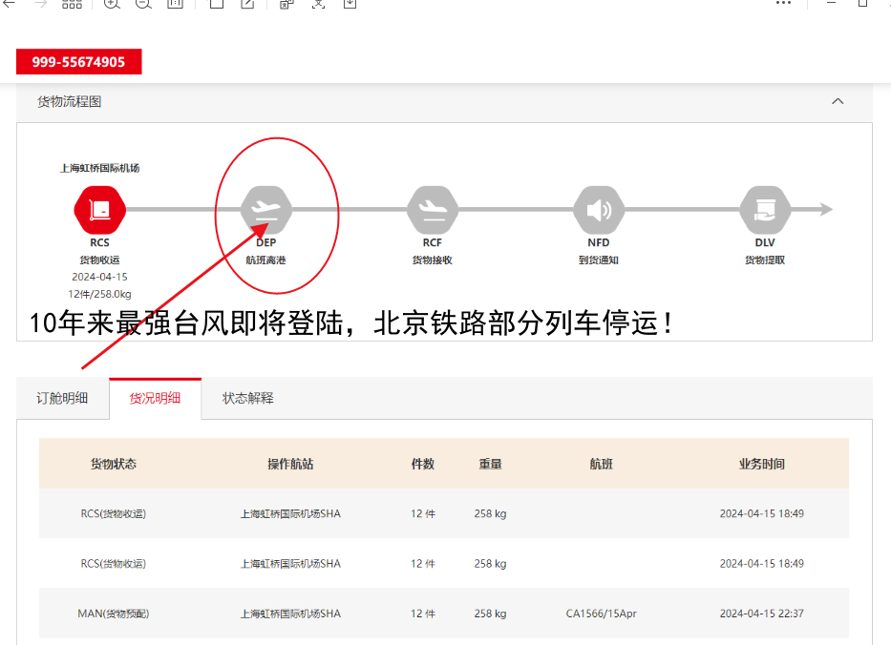The image size is (891, 645).
Task: Click the RCS cargo received icon
Action: [x=99, y=209]
